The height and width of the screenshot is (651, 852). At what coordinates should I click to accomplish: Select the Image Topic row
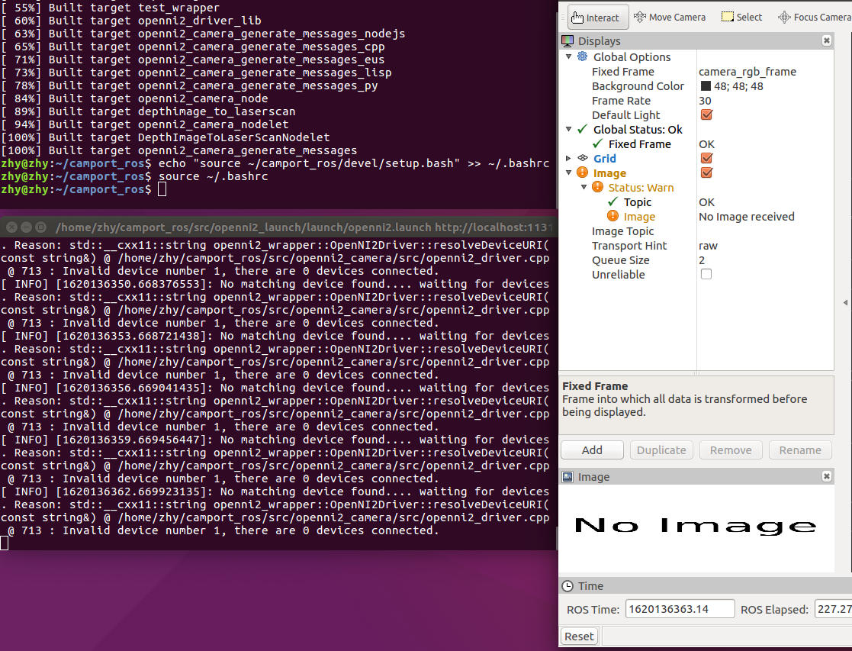(696, 231)
